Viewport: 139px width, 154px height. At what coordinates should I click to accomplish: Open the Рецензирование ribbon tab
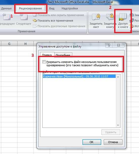point(30,8)
